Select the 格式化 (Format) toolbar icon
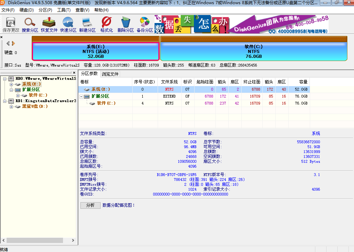Viewport: 354px width, 252px height. coord(106,24)
